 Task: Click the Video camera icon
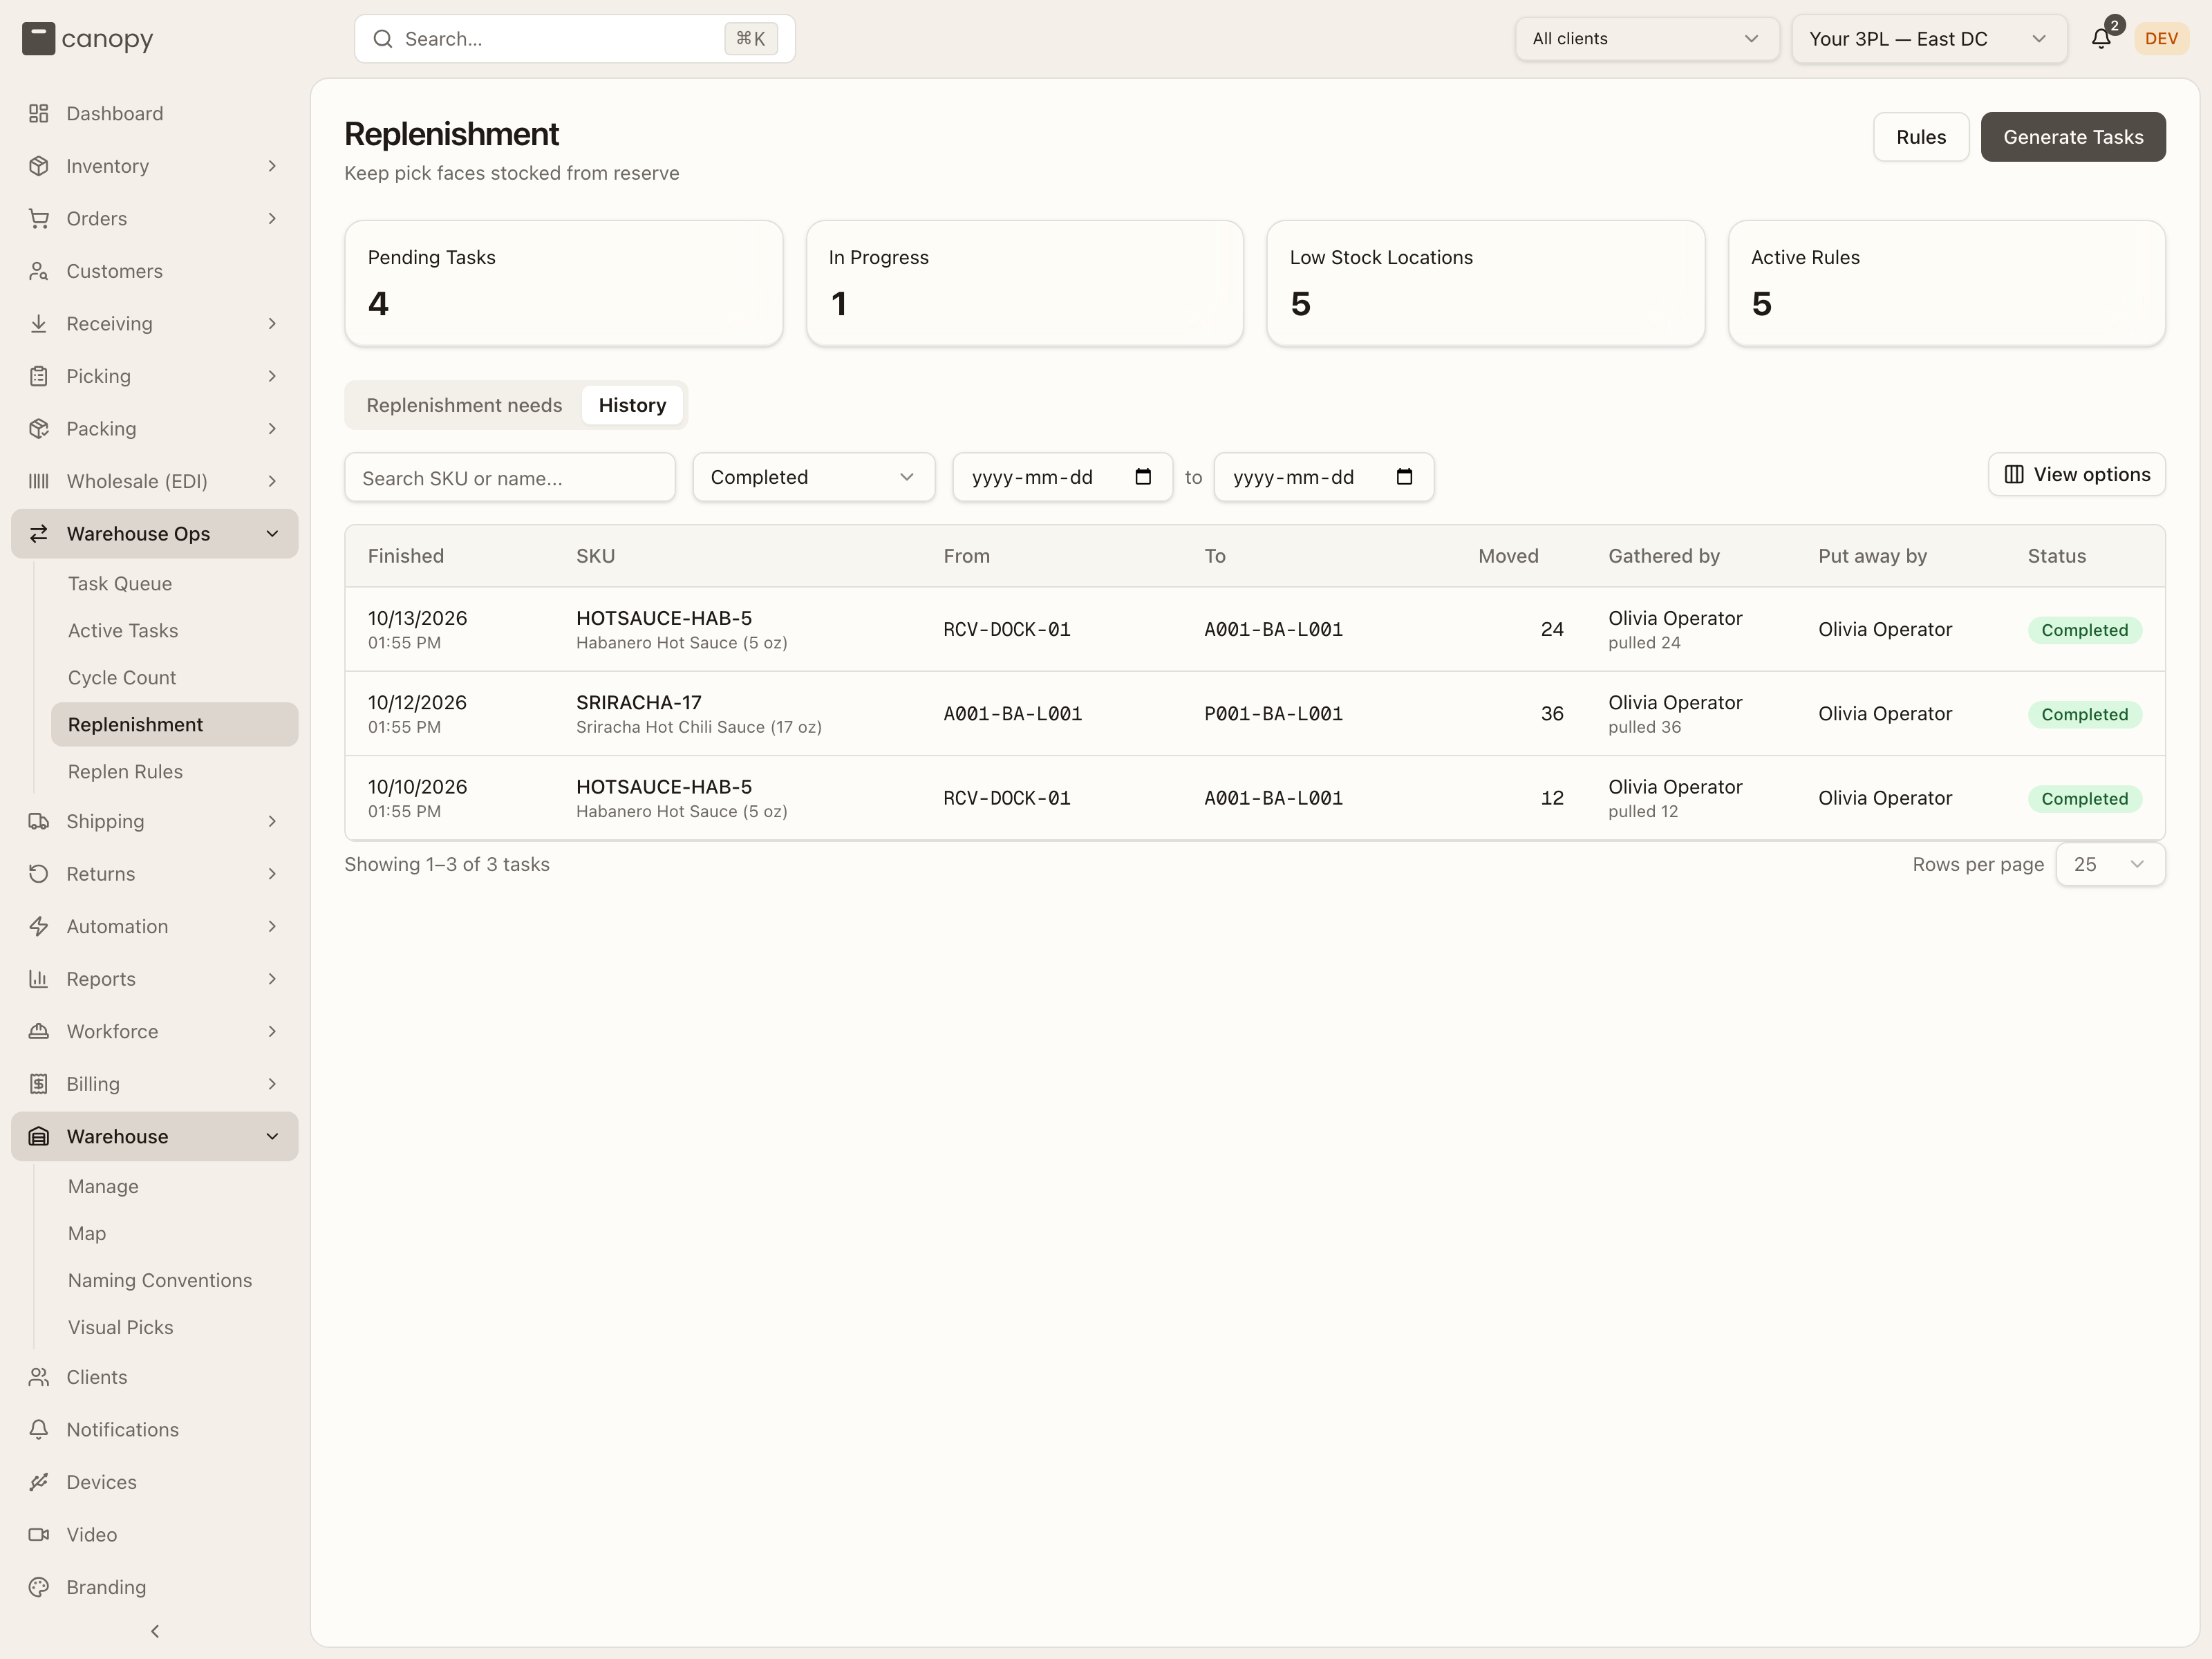(x=39, y=1535)
